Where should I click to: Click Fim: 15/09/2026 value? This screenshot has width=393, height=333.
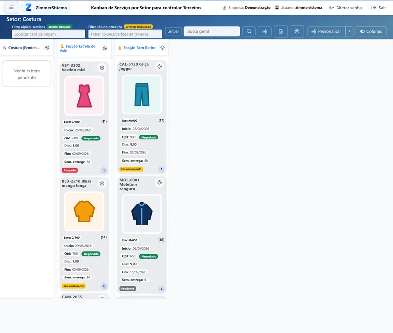point(134,272)
